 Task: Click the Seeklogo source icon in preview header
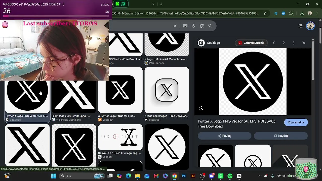tap(201, 43)
